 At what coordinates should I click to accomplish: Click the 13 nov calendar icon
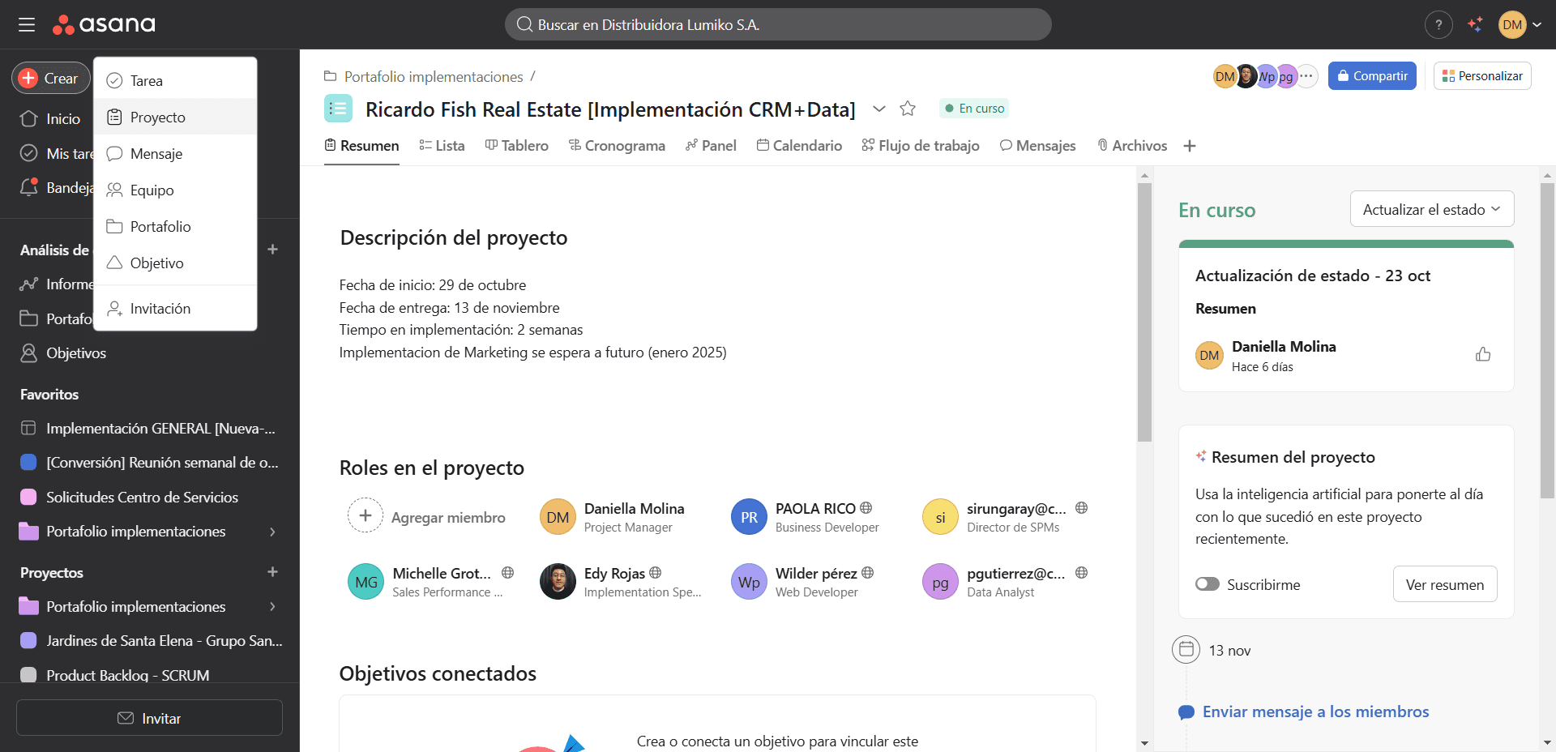[1186, 649]
